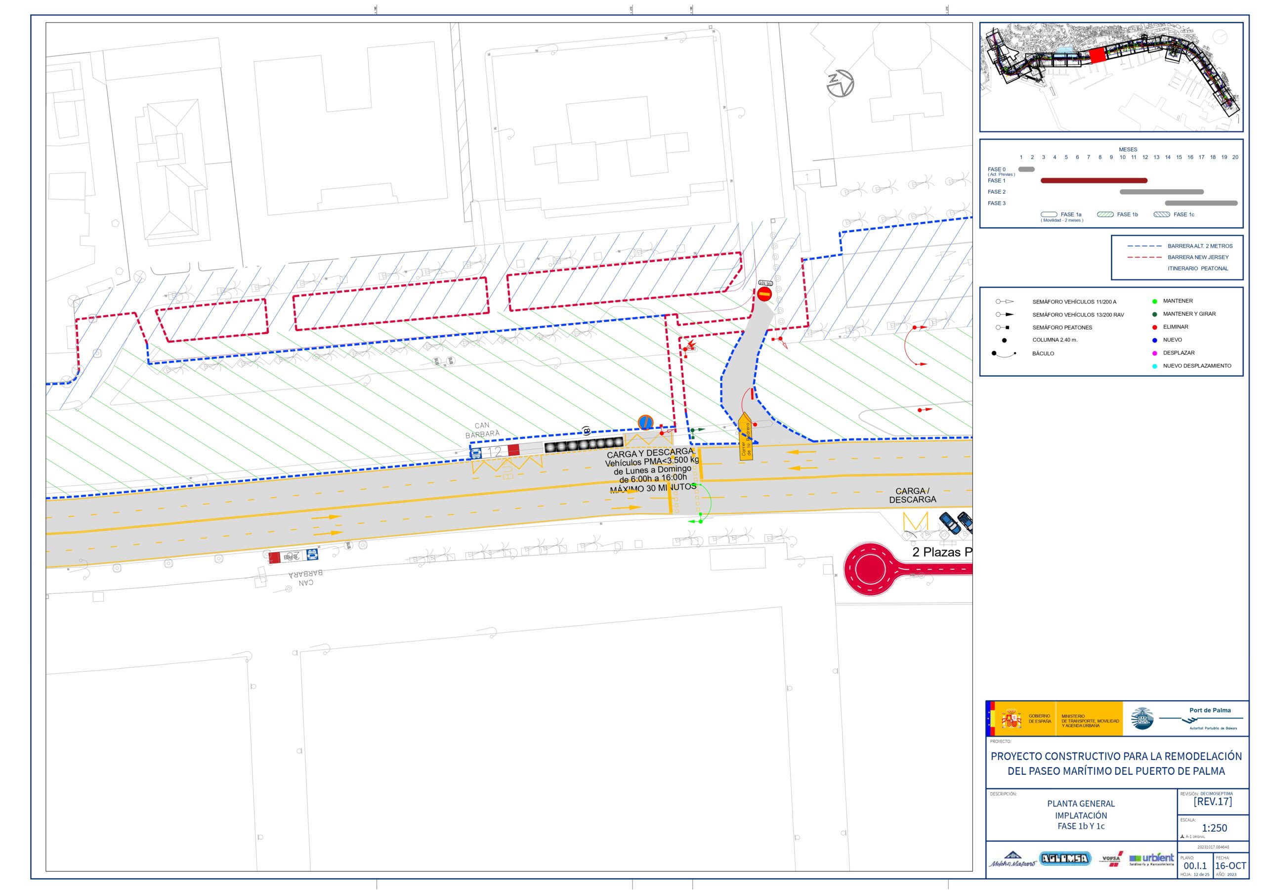Click the date 16-OCT
Image resolution: width=1265 pixels, height=894 pixels.
pyautogui.click(x=1230, y=866)
